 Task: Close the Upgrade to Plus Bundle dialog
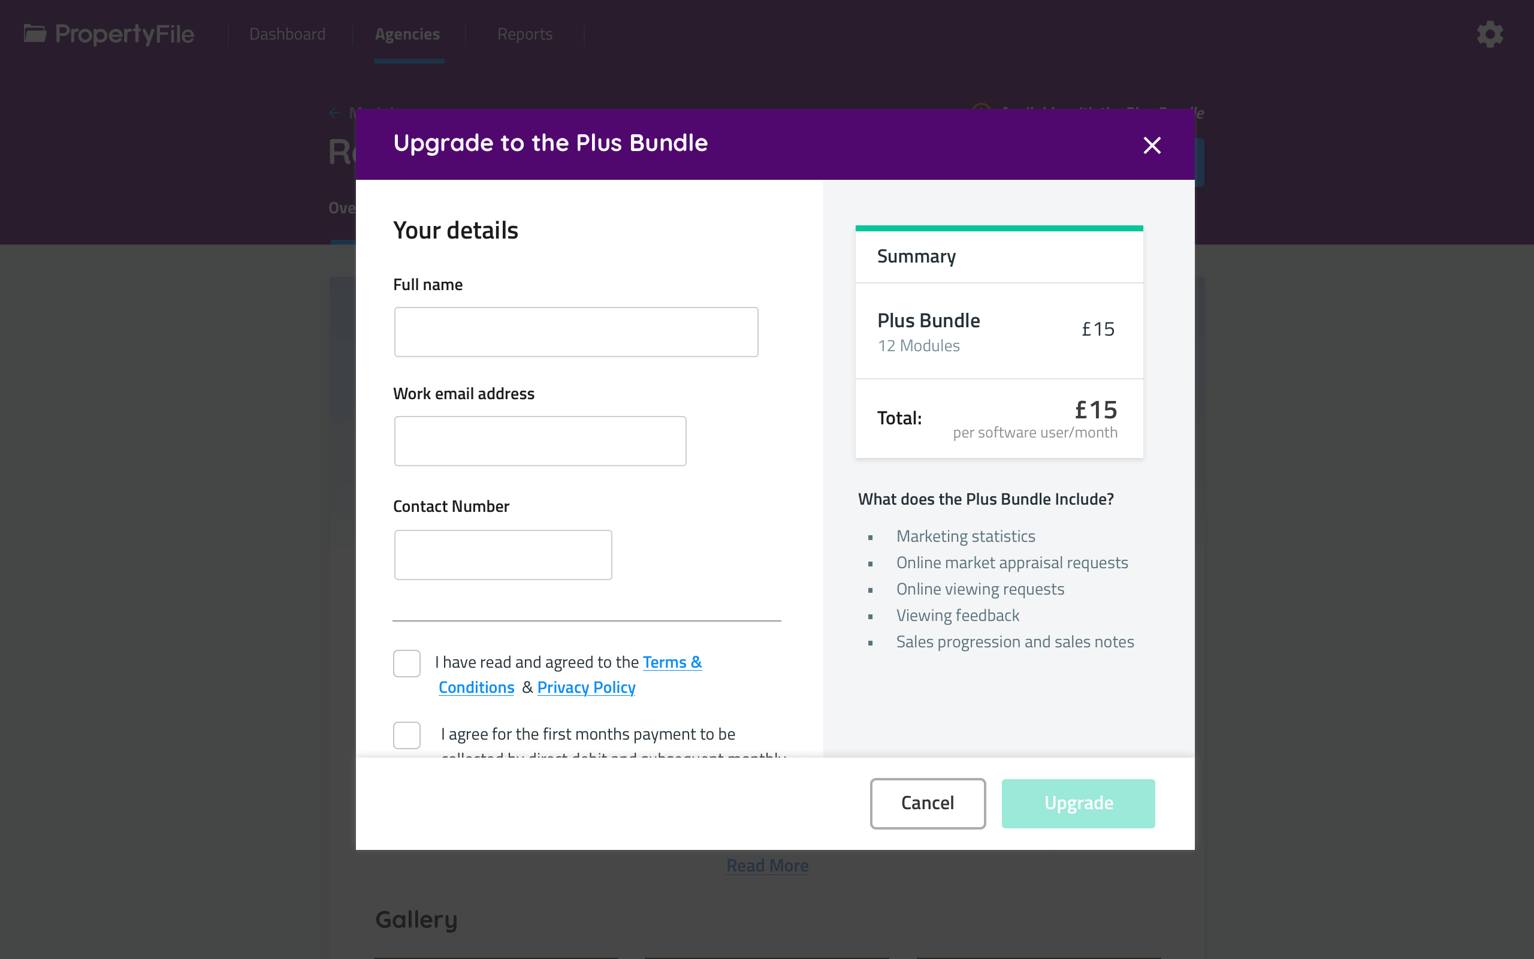coord(1152,145)
